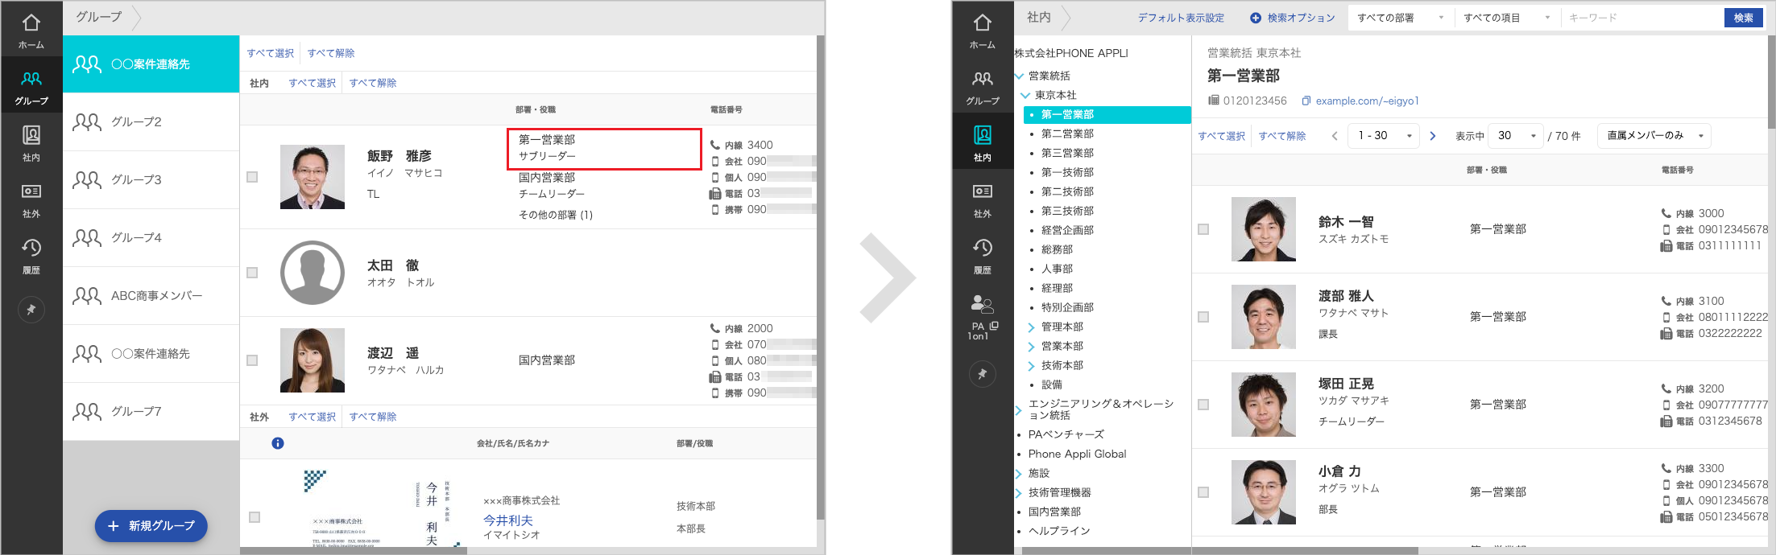
Task: Select the checkbox for 塚田 正晃
Action: [1203, 405]
